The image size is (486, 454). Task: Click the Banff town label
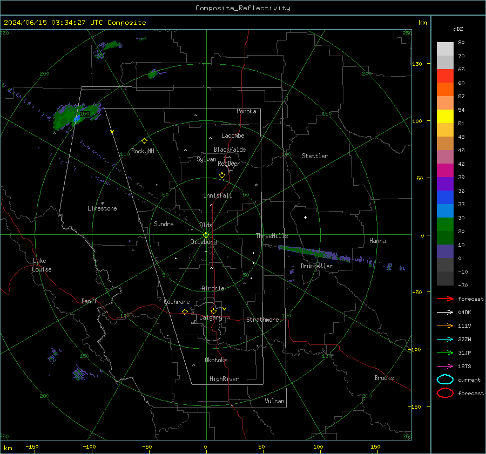(x=89, y=301)
